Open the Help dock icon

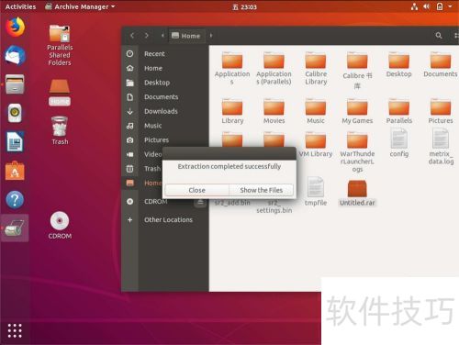15,199
